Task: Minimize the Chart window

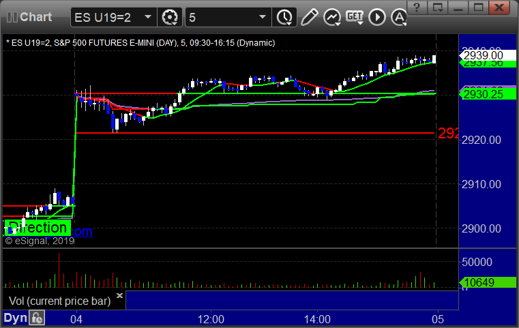Action: click(x=458, y=8)
